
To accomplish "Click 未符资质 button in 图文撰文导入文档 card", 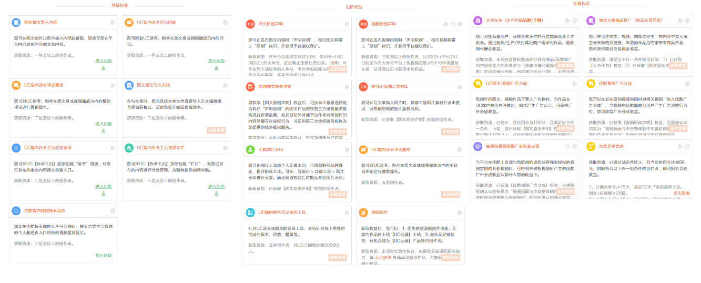I will (x=216, y=130).
